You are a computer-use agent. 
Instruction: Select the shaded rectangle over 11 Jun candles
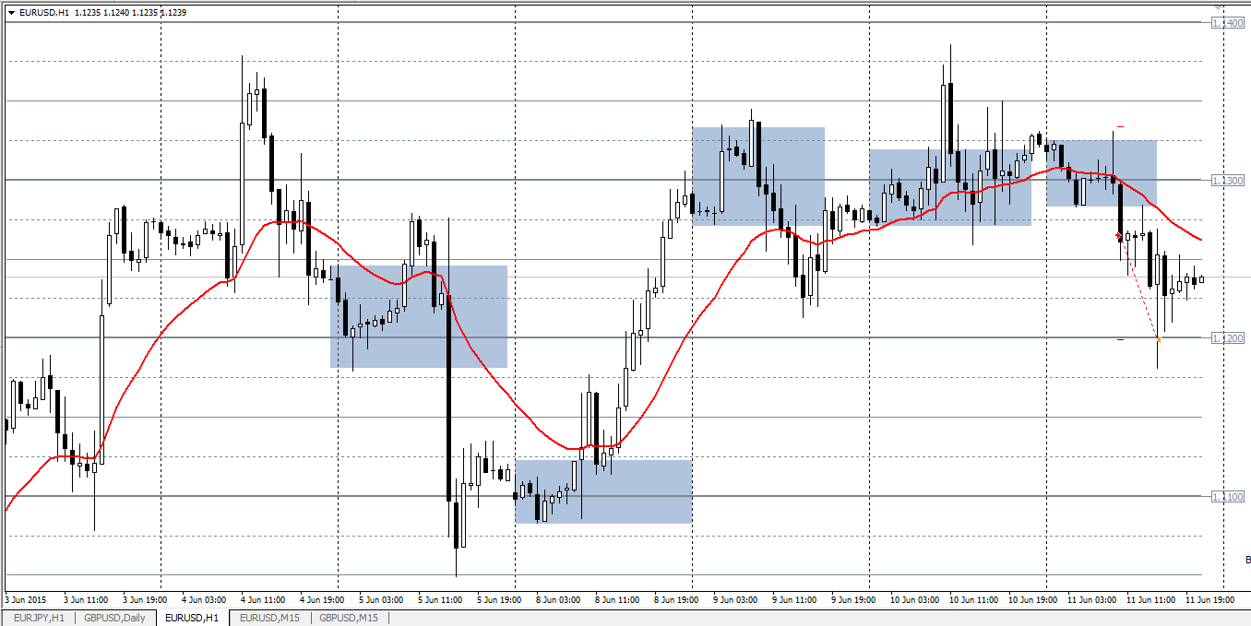(1102, 173)
